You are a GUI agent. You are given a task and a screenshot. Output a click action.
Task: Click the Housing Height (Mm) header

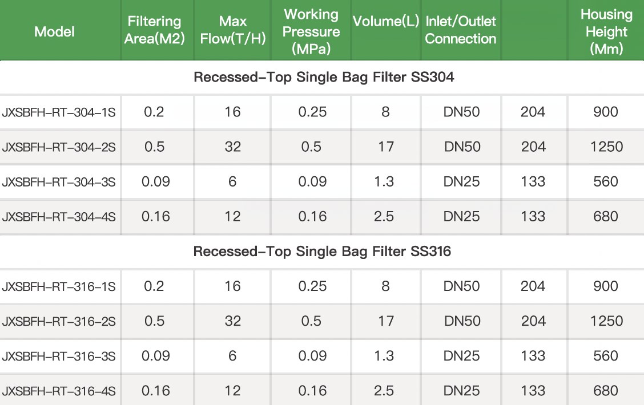(x=606, y=31)
